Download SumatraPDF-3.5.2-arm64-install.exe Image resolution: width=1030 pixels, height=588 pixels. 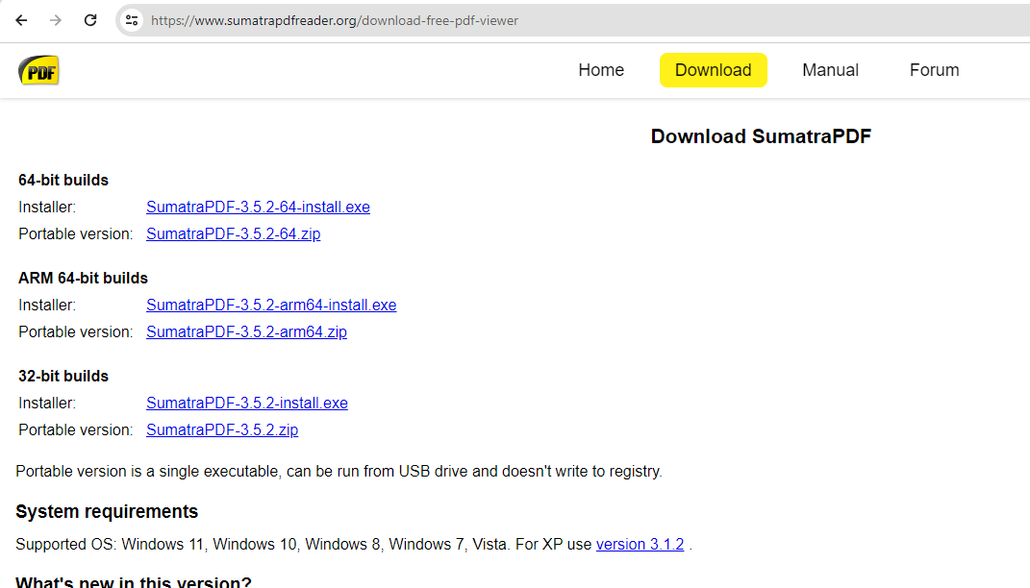pos(271,306)
